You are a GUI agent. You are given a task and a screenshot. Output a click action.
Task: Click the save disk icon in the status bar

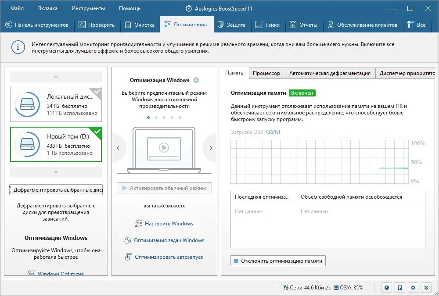(400, 288)
